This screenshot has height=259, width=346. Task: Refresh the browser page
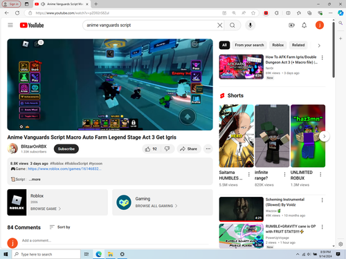17,13
